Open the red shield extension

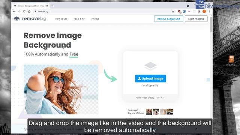(180, 12)
